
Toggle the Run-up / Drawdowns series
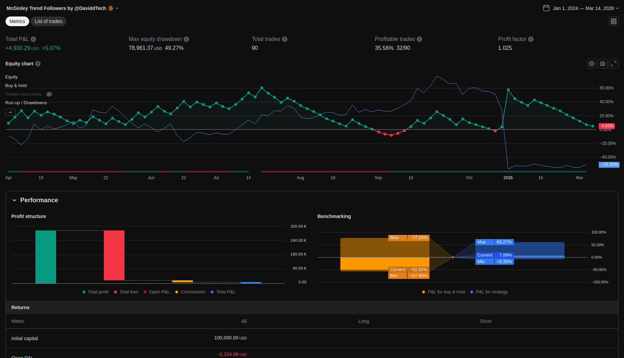pos(26,103)
